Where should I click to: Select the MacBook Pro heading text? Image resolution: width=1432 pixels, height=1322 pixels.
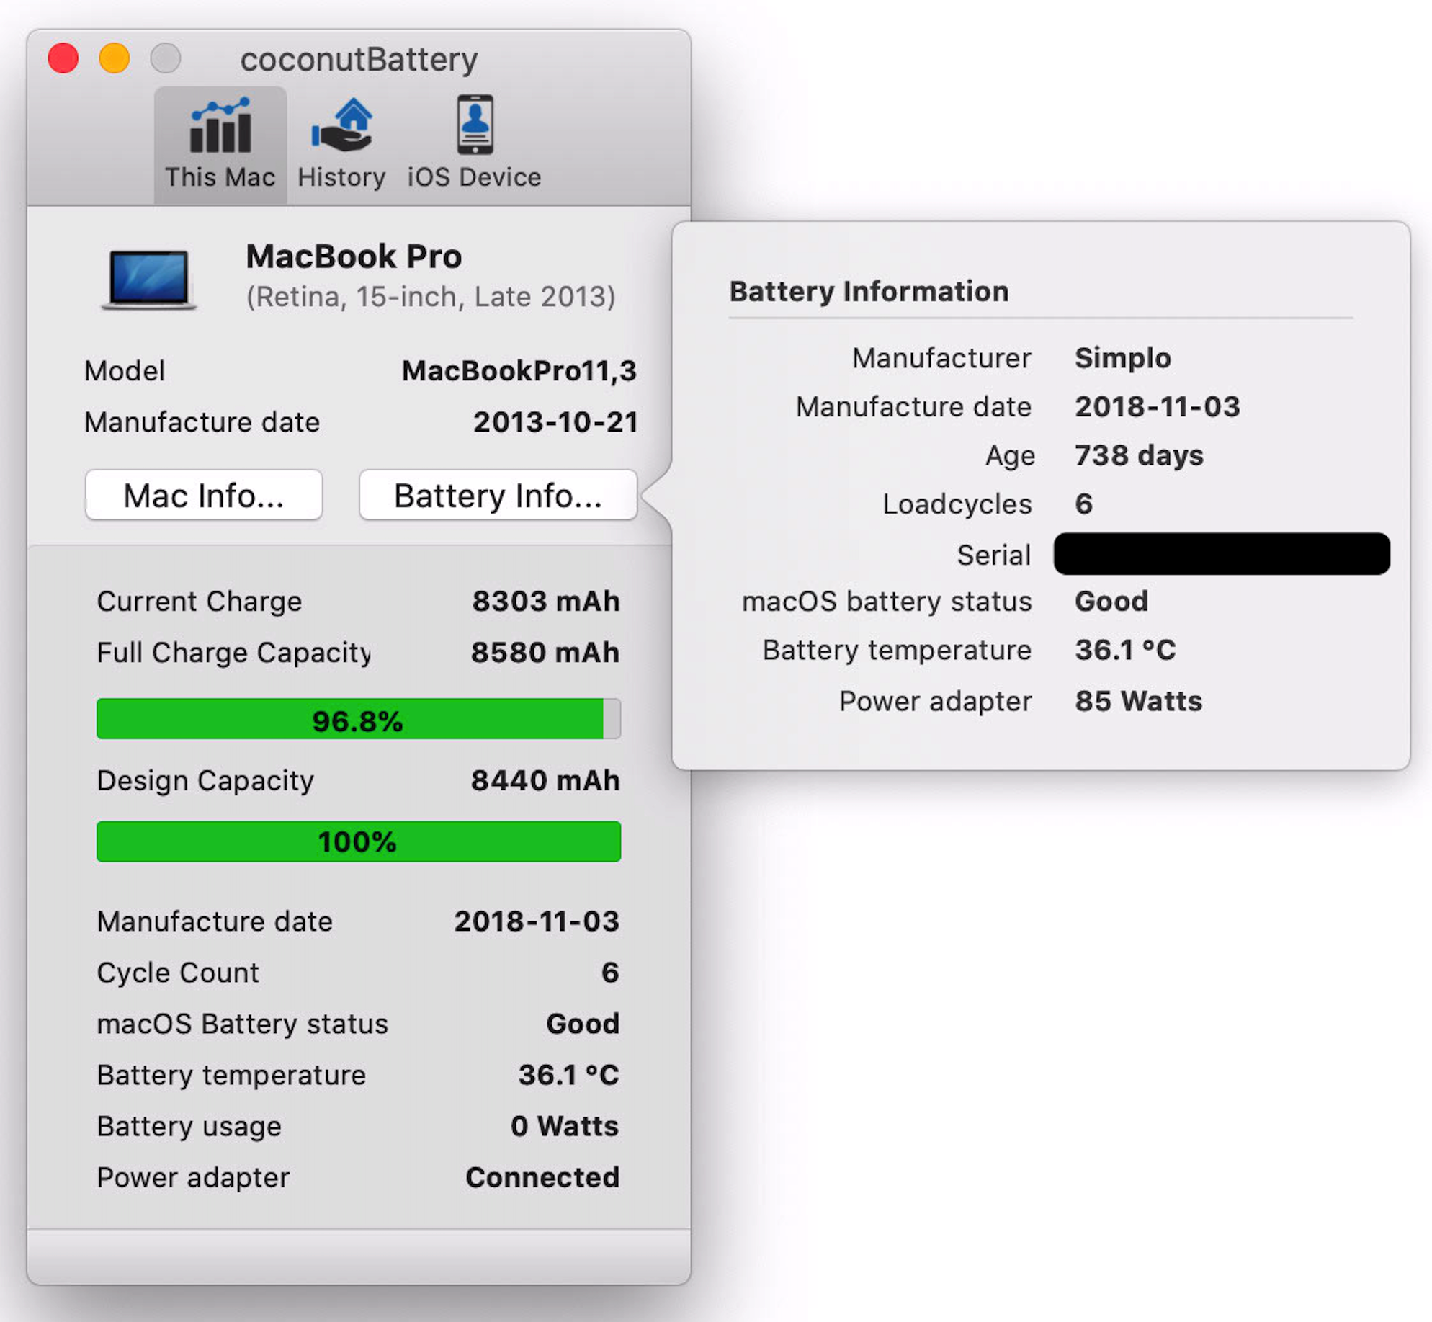354,256
